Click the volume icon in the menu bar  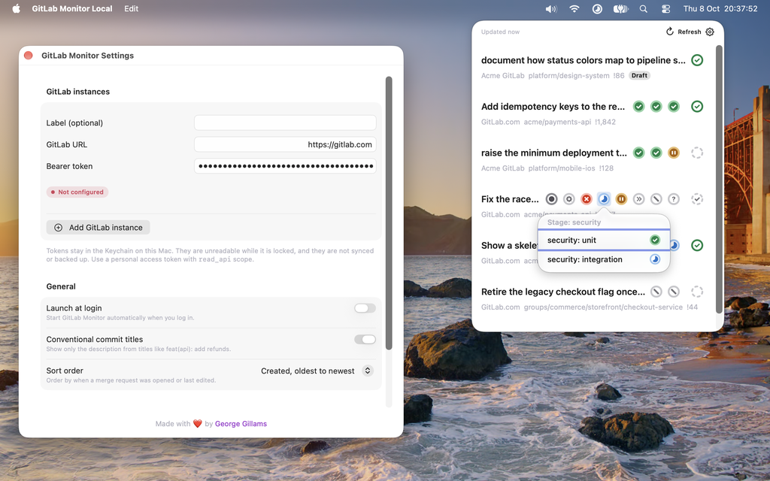(x=551, y=9)
